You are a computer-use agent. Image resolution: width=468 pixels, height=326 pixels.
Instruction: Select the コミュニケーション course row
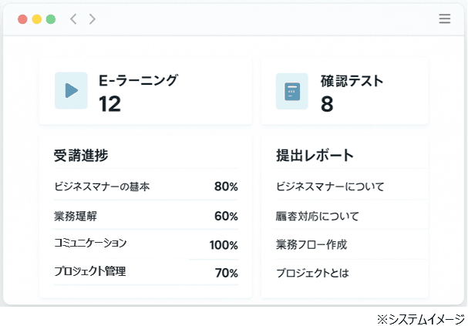(146, 244)
